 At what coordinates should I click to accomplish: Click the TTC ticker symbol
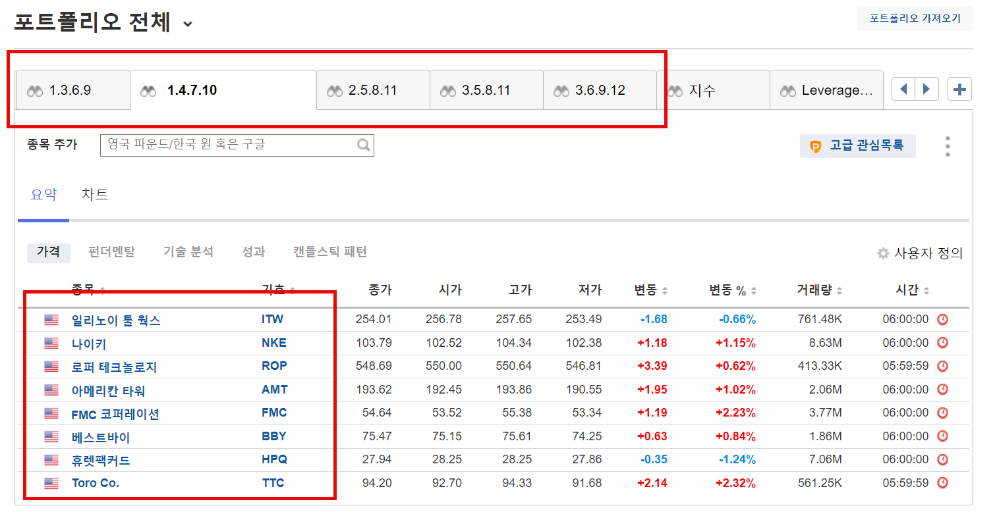273,483
